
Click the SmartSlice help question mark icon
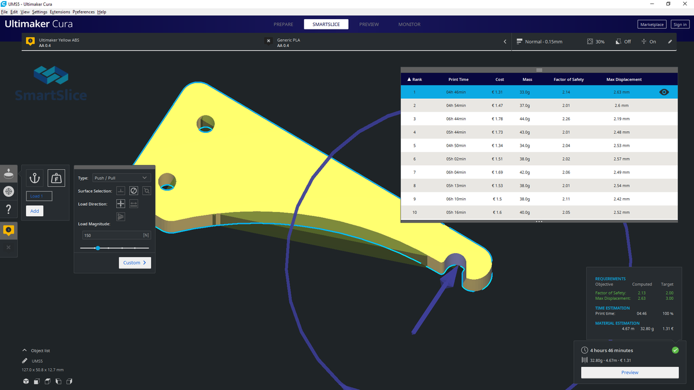coord(9,209)
